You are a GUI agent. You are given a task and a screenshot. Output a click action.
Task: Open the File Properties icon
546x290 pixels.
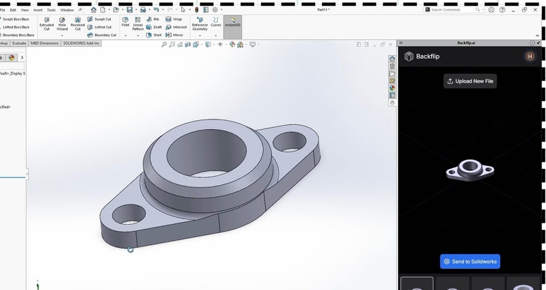pos(206,10)
